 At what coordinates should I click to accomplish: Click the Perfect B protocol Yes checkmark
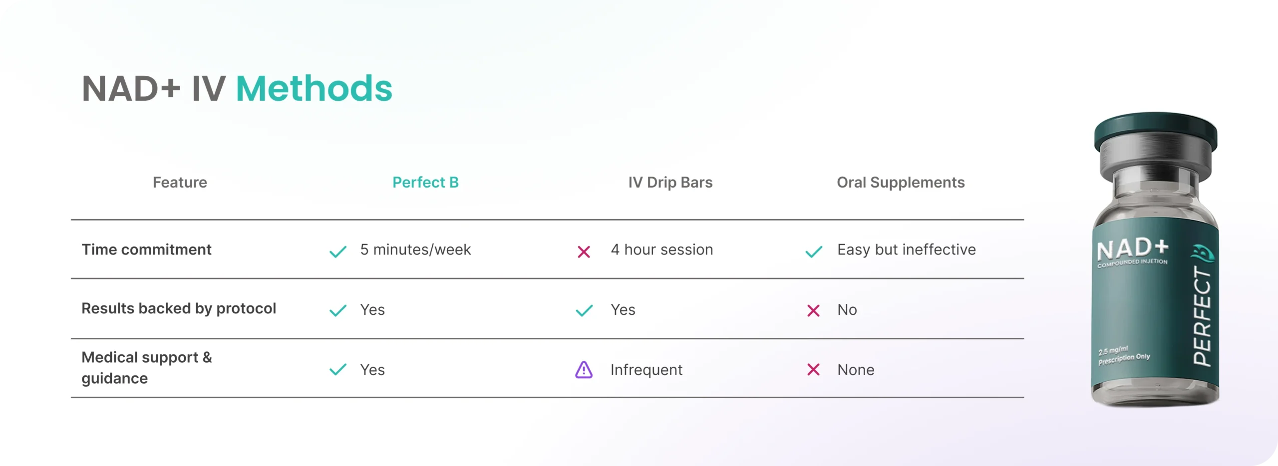click(338, 311)
